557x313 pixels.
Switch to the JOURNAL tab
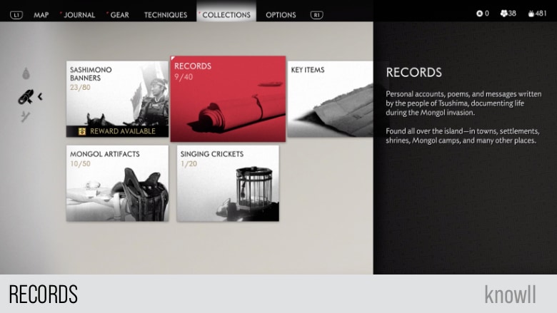79,15
